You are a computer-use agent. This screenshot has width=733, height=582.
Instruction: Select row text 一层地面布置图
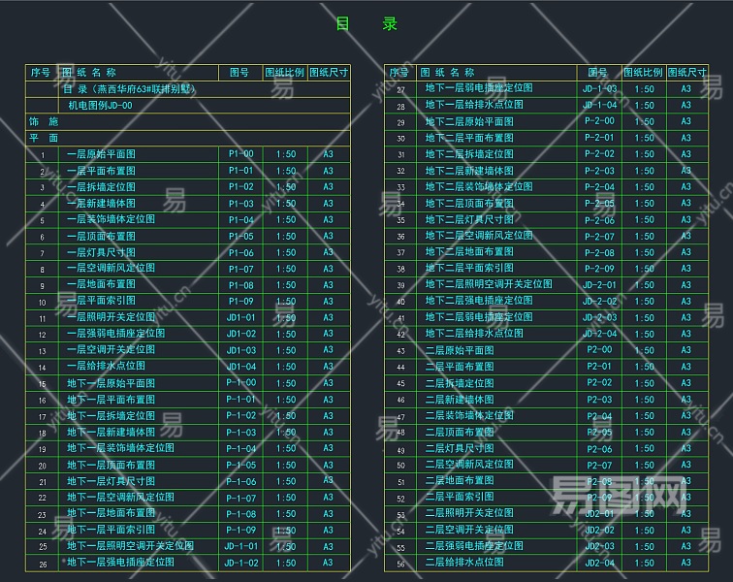pos(101,284)
